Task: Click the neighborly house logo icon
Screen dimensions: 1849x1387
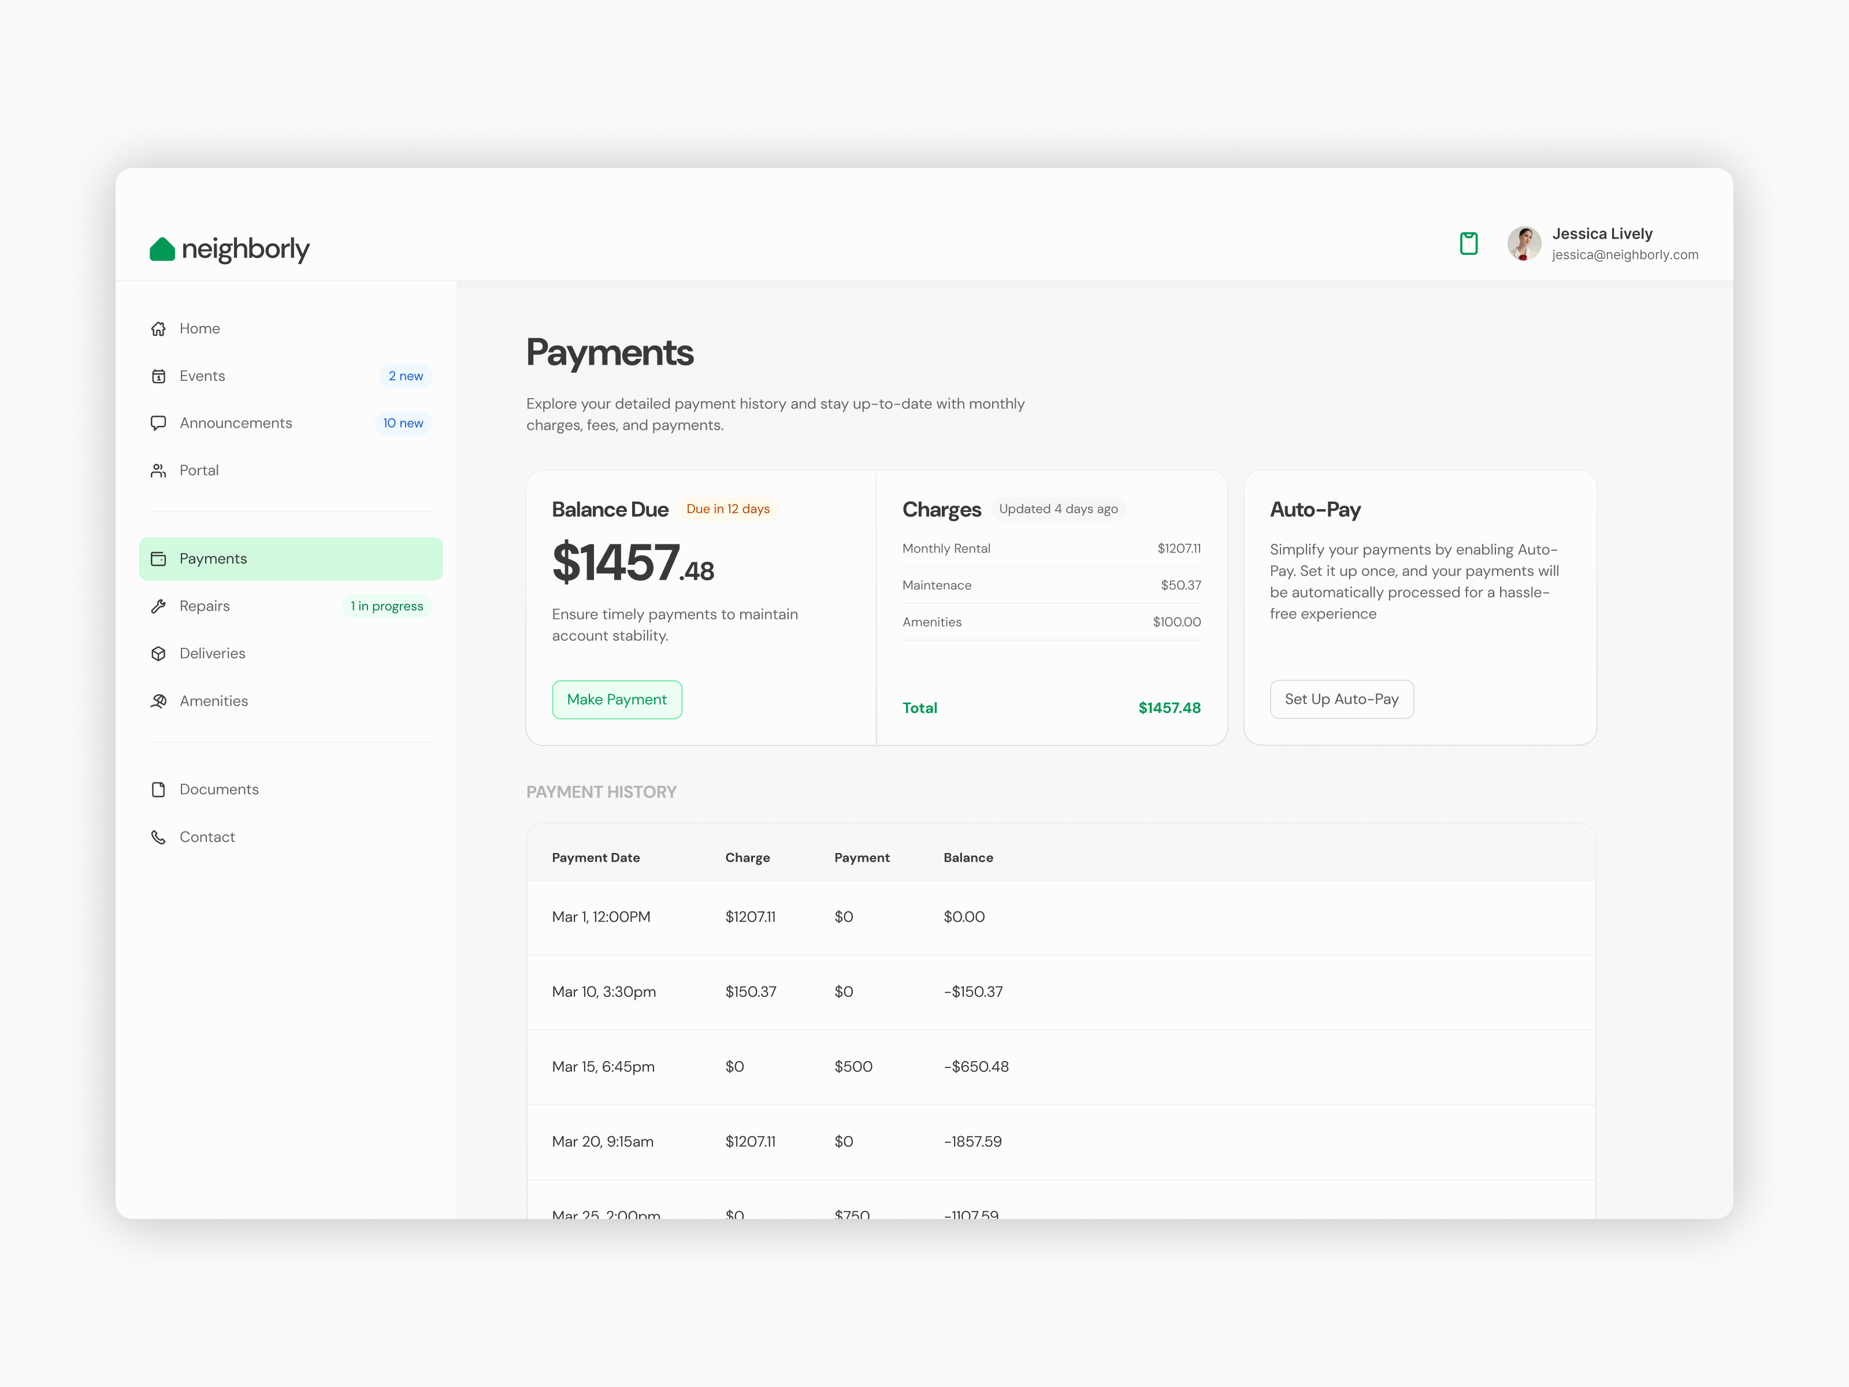Action: 162,249
